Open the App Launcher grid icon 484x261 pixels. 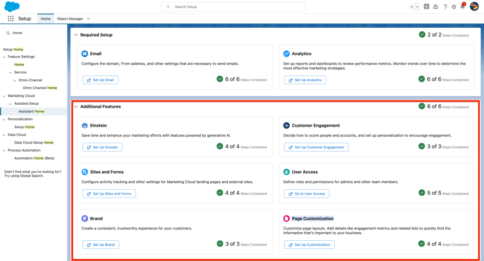[x=11, y=18]
